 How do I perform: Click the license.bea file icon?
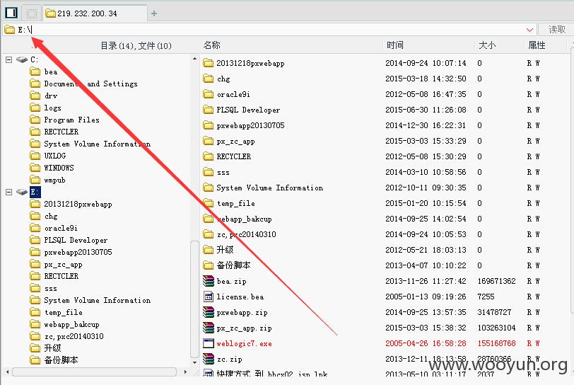pos(209,297)
